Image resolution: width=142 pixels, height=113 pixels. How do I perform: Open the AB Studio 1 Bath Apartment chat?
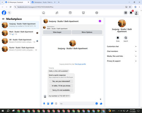point(20,41)
